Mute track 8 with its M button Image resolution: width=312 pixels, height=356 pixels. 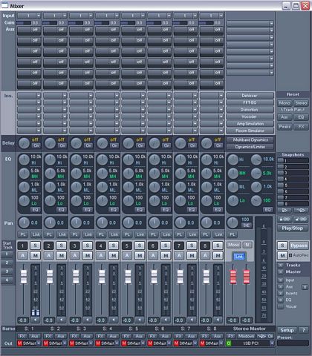[x=218, y=256]
